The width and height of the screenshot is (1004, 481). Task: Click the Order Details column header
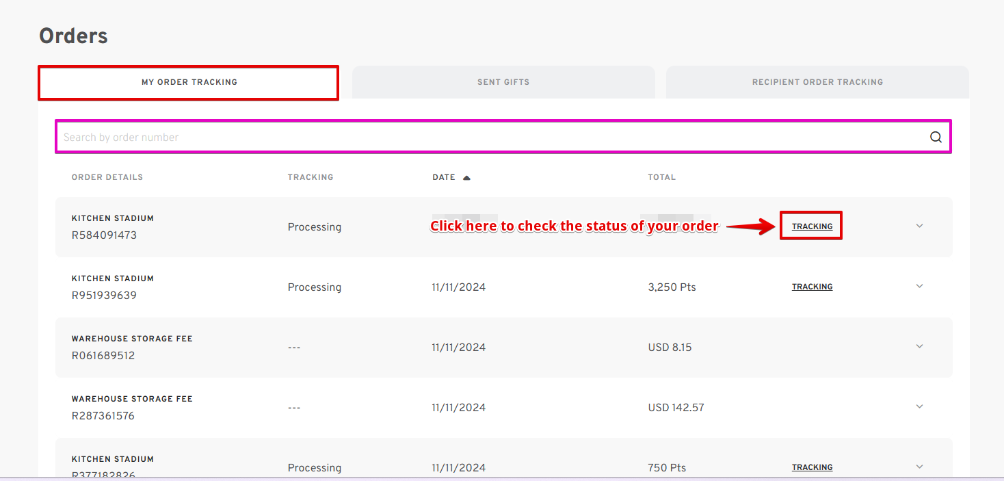107,177
